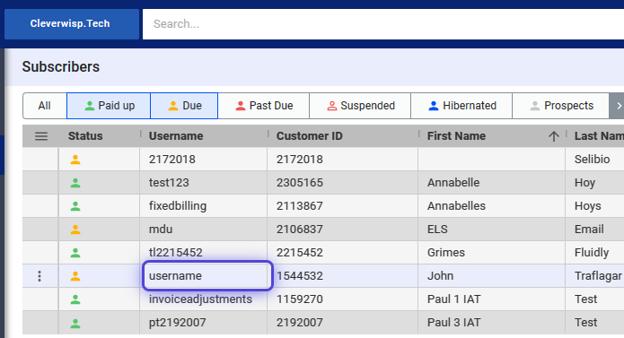Click last name 'Traflagar'

click(x=598, y=275)
